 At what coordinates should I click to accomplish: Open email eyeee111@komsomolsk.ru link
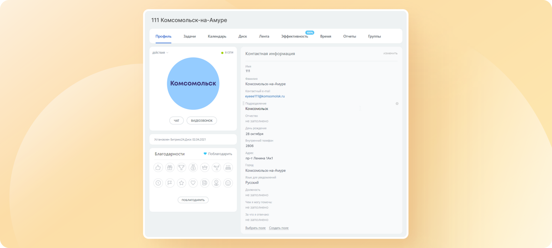point(265,96)
